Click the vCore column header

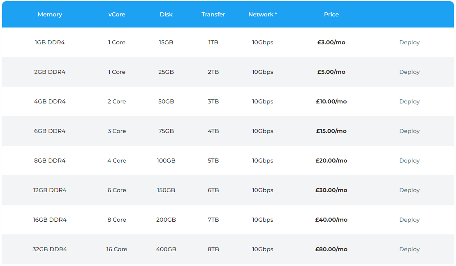point(117,14)
